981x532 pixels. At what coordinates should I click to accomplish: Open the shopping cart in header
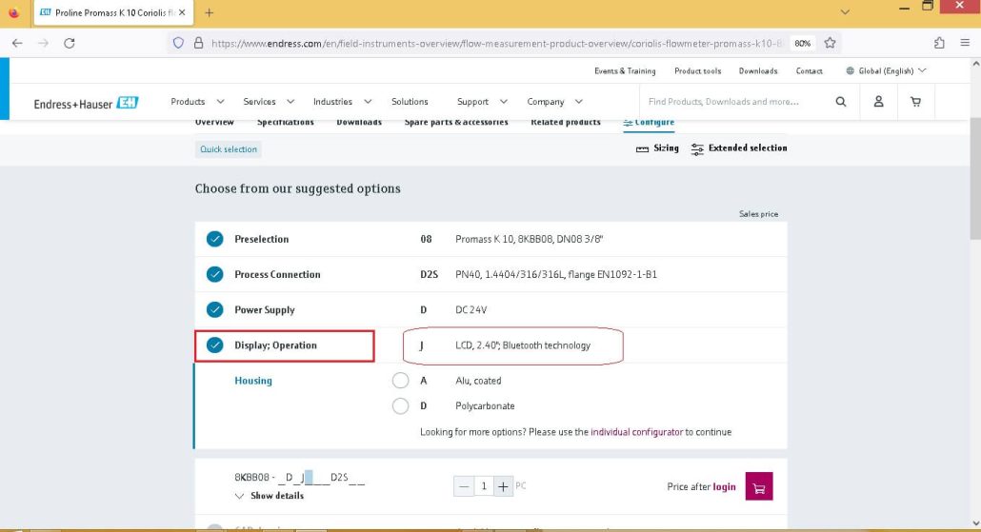(x=915, y=101)
